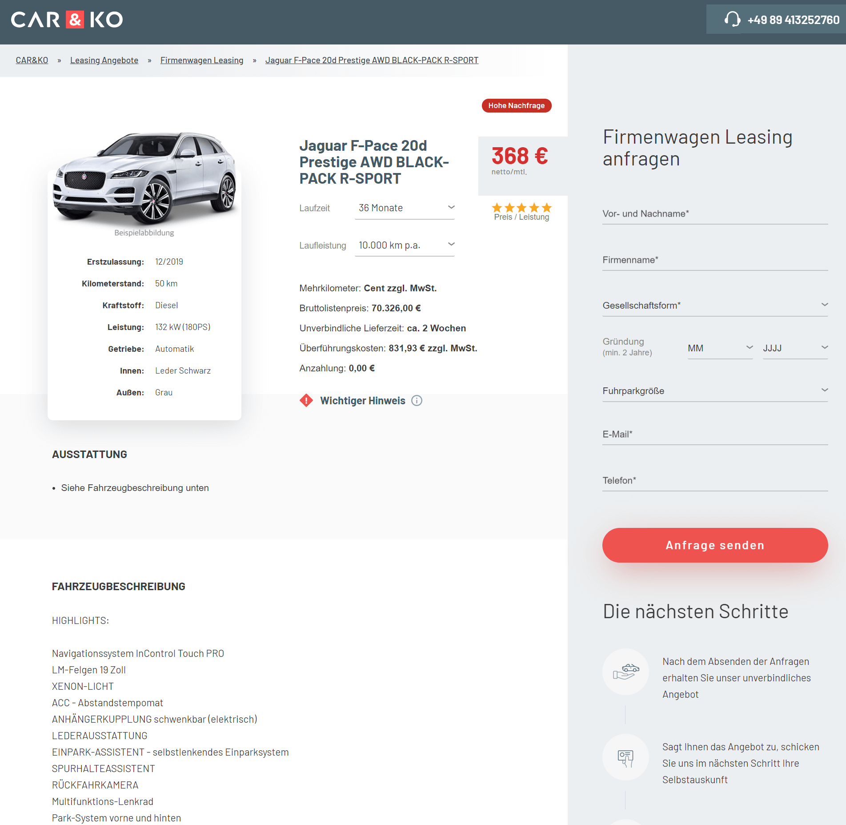This screenshot has width=846, height=825.
Task: Go to CAR&KO breadcrumb link
Action: [x=32, y=60]
